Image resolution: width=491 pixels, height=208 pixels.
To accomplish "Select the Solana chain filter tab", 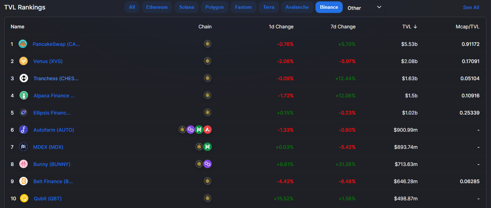I will (186, 7).
